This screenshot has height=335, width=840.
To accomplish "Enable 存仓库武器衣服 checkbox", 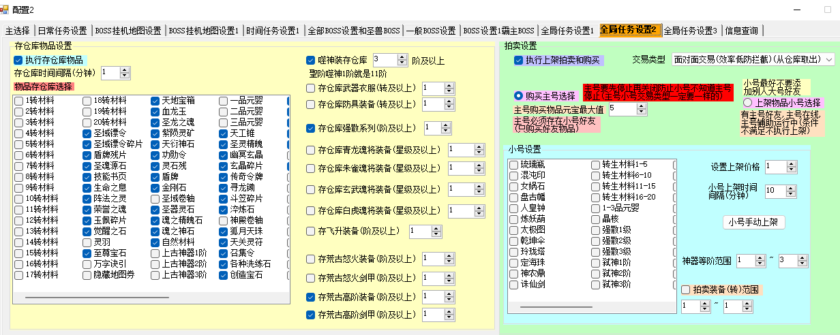I will (311, 88).
